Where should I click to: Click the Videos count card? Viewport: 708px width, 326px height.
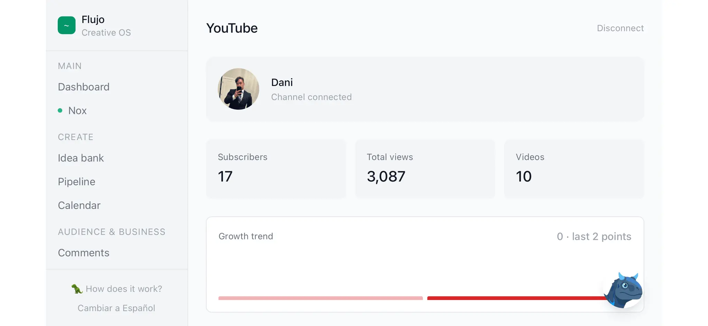coord(574,169)
